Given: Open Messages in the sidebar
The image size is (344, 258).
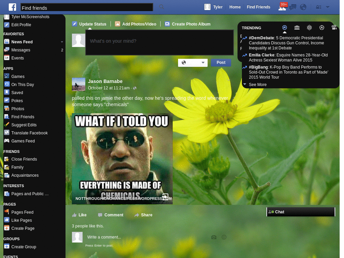Looking at the screenshot, I should (20, 50).
